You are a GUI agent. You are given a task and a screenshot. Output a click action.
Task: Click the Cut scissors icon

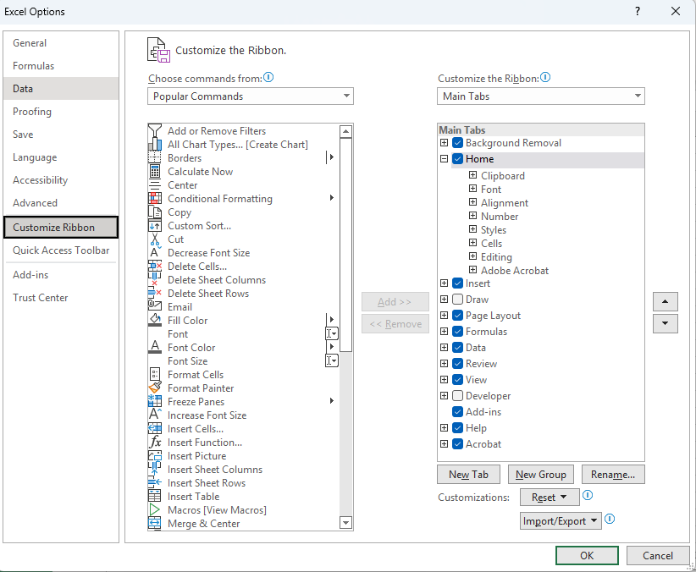[155, 239]
